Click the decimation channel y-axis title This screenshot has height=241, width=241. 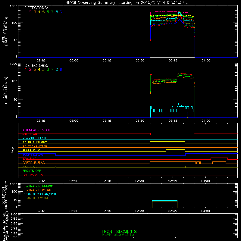click(x=5, y=196)
